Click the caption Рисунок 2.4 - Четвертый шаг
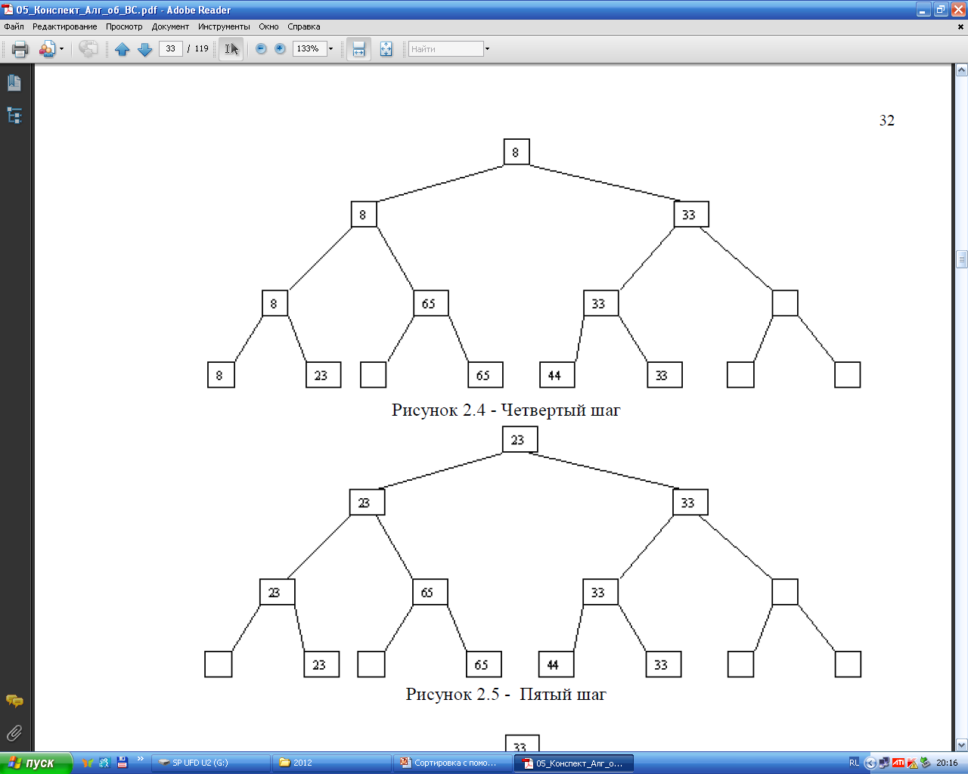 (506, 410)
